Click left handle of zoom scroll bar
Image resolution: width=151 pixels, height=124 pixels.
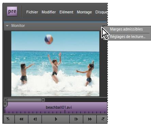(x=5, y=100)
